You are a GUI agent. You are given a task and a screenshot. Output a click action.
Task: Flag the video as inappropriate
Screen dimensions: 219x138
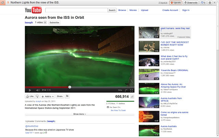pos(67,96)
